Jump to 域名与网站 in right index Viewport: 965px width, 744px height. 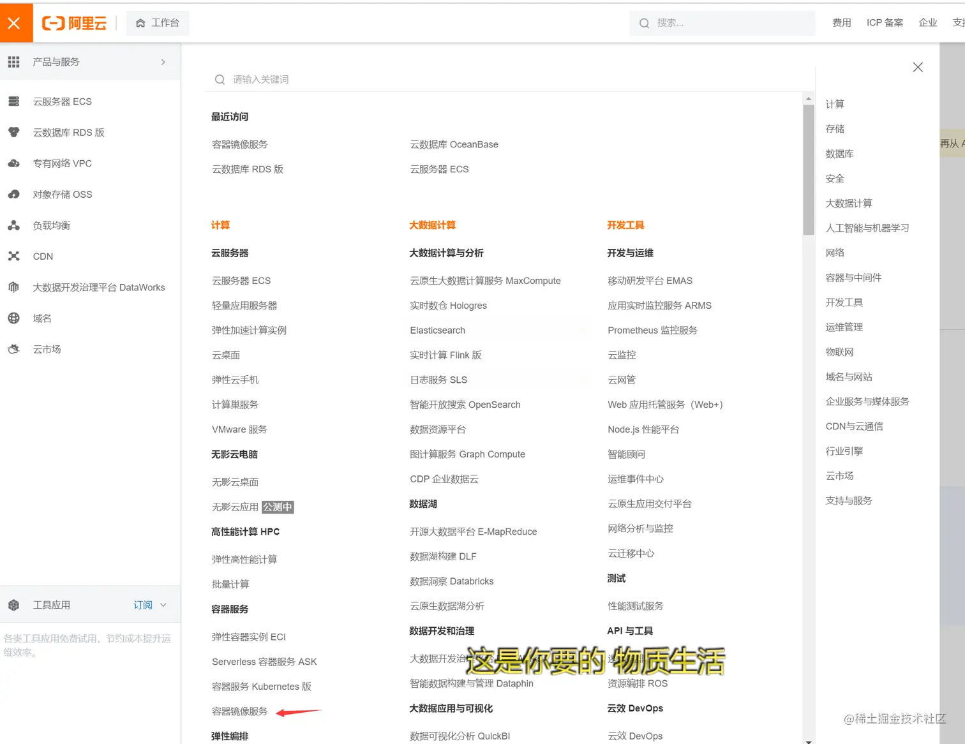849,377
